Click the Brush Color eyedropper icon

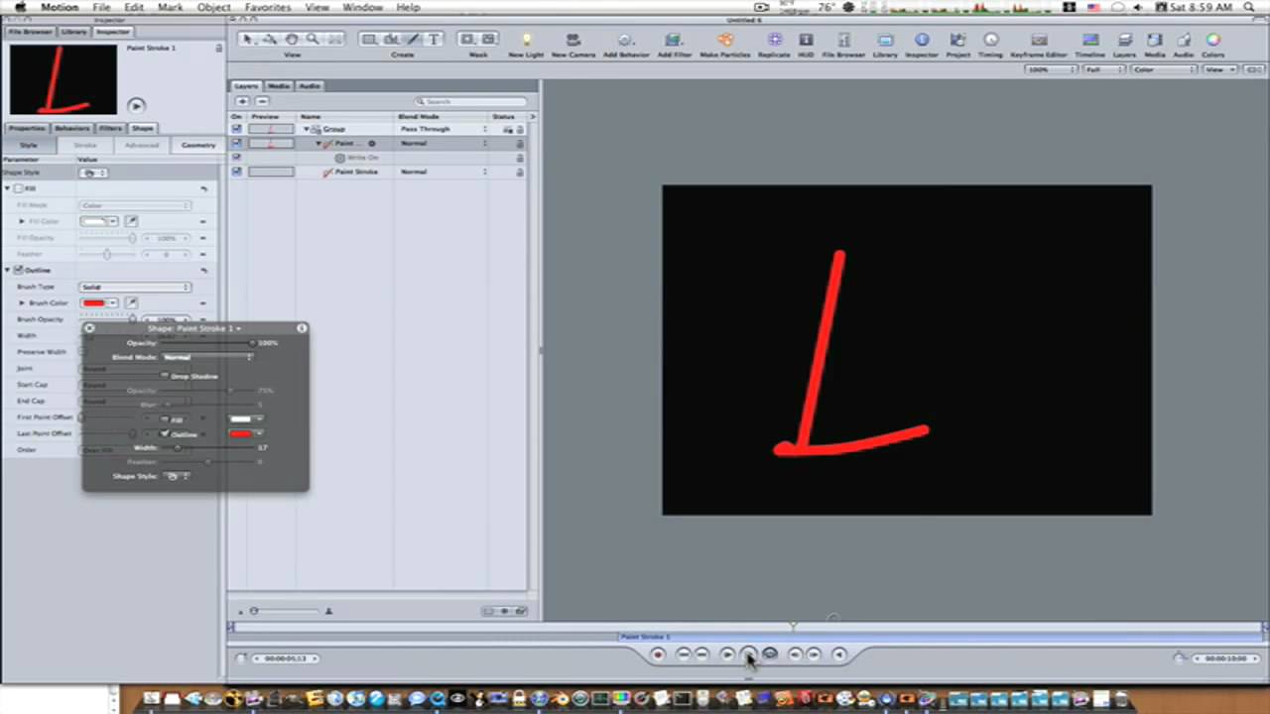[x=131, y=303]
